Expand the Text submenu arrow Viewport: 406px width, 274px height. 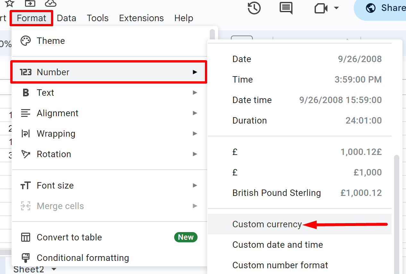click(x=195, y=93)
